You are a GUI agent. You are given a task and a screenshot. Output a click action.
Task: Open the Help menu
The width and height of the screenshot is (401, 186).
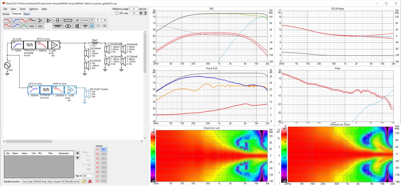point(44,9)
